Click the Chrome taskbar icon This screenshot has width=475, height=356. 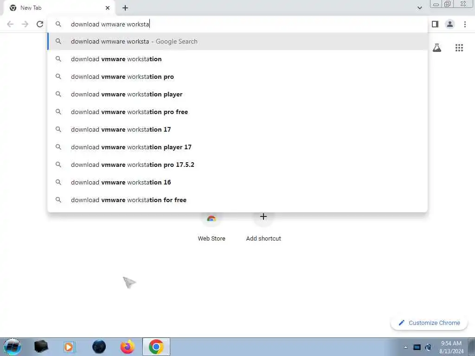coord(156,347)
